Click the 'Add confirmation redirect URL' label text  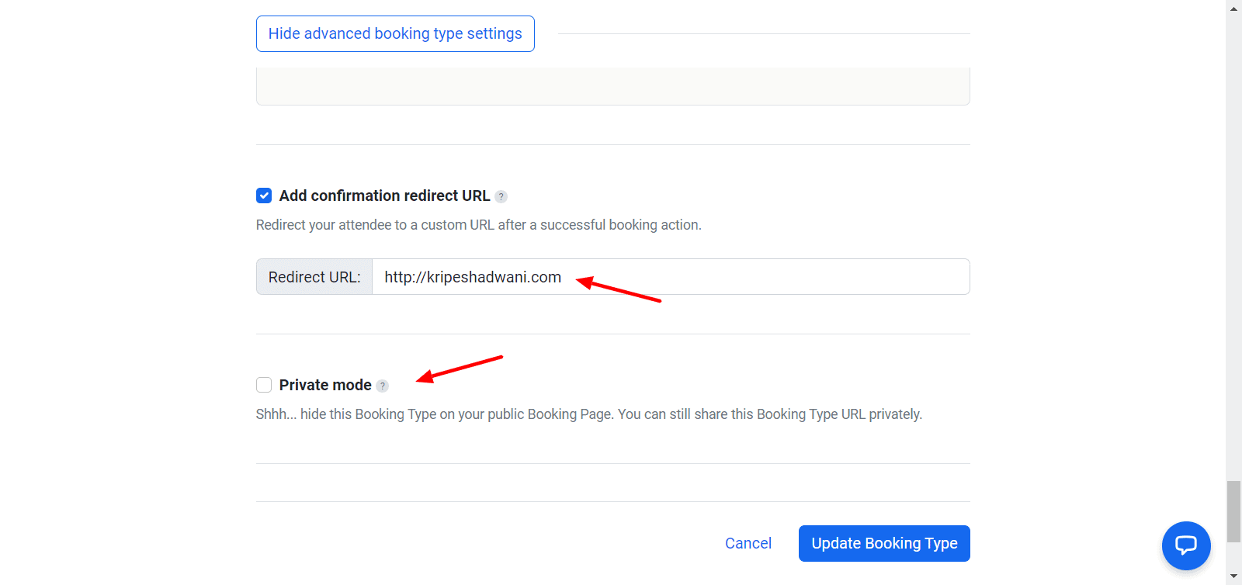tap(384, 196)
